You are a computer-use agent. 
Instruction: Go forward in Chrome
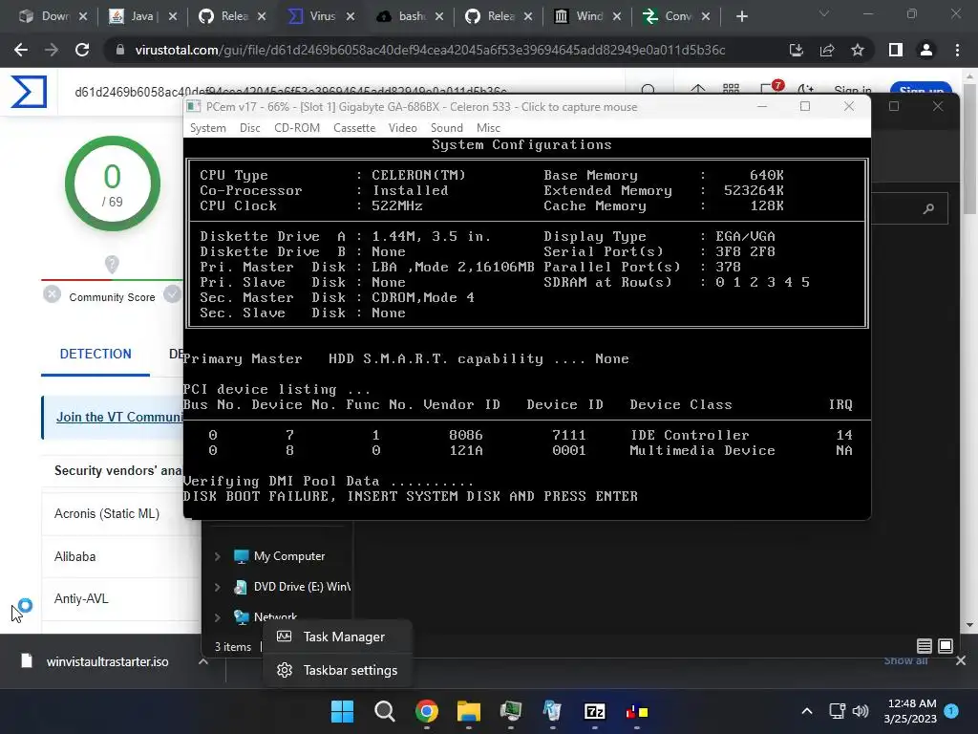click(52, 50)
